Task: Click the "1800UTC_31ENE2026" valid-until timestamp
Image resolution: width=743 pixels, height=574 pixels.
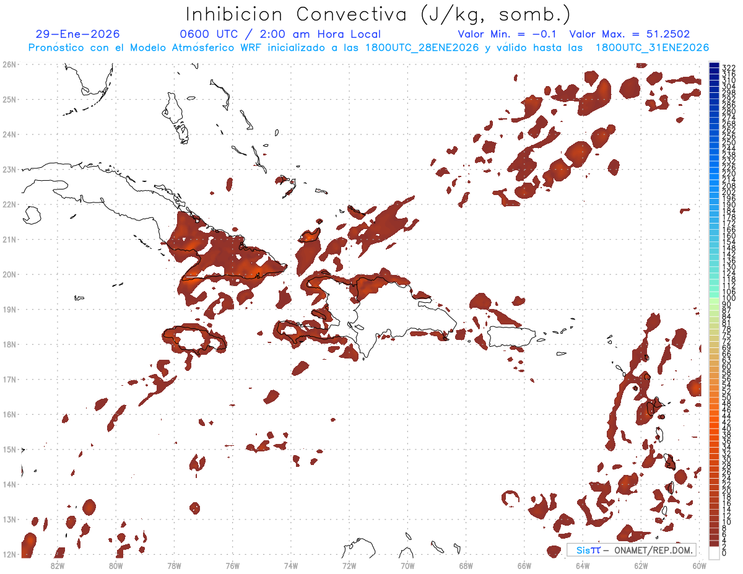Action: [652, 48]
